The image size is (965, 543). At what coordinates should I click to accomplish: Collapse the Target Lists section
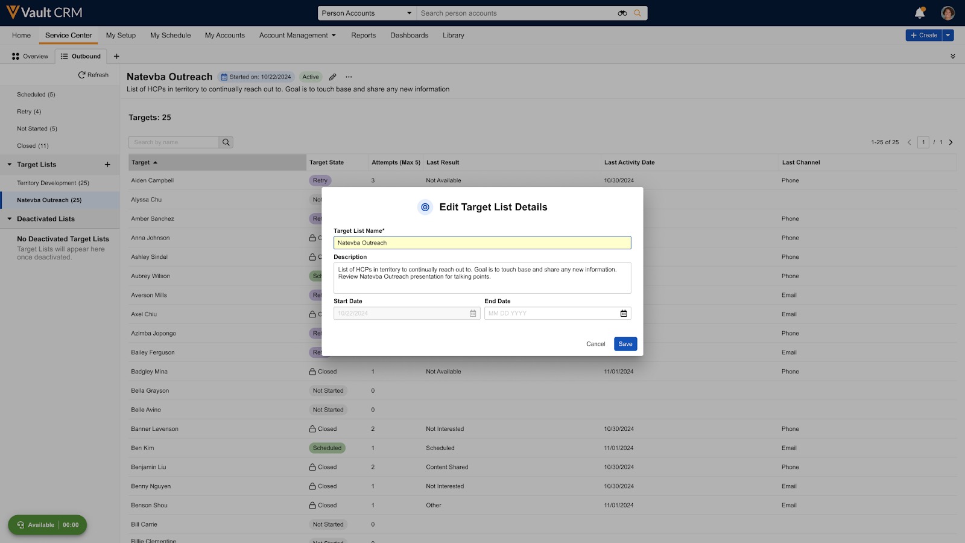[10, 165]
